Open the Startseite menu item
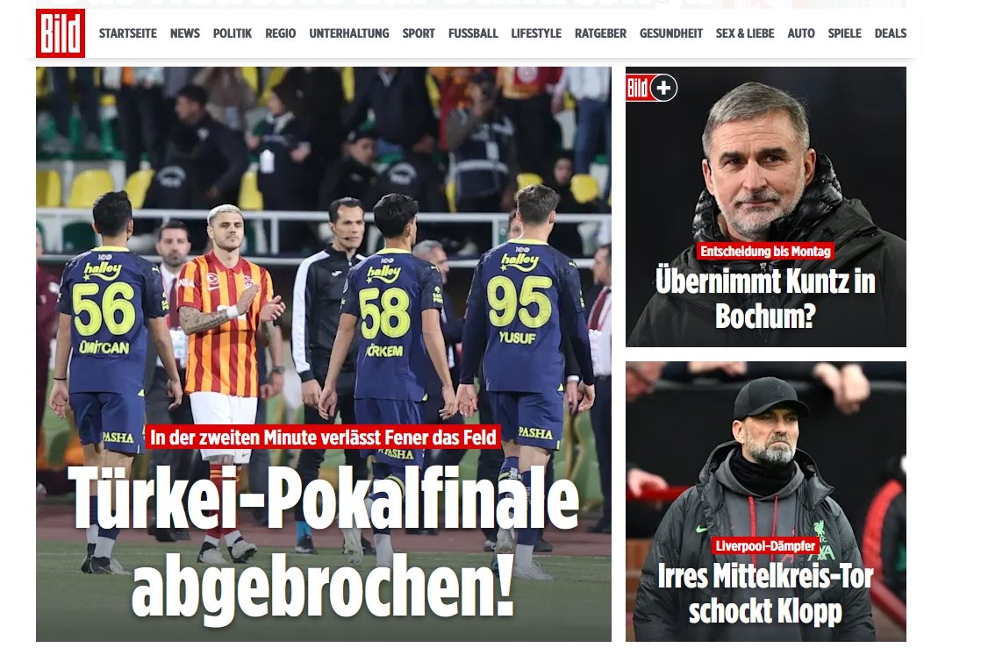 click(x=127, y=33)
